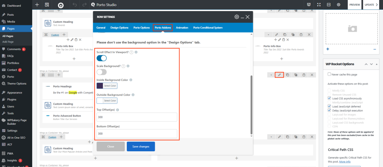Select the Porto Addons tab
Screen dimensions: 383x167
[x=163, y=28]
